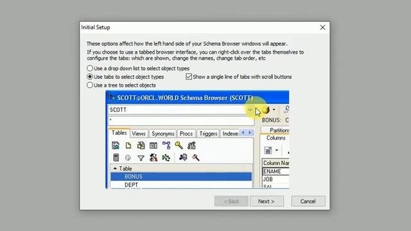Viewport: 411px width, 231px height.
Task: Click the yellow globe icon beside schema box
Action: [x=266, y=110]
